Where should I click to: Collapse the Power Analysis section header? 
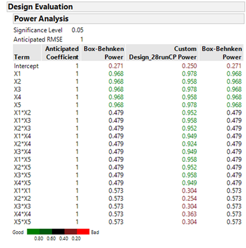(x=129, y=19)
